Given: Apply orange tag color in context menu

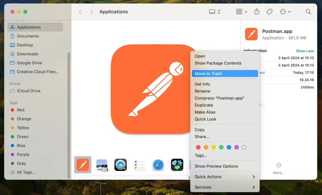Looking at the screenshot, I should pyautogui.click(x=206, y=147).
